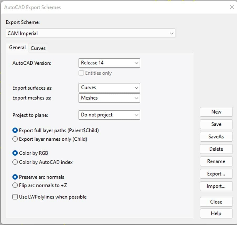This screenshot has width=237, height=225.
Task: Select Color by RGB
Action: pos(15,153)
